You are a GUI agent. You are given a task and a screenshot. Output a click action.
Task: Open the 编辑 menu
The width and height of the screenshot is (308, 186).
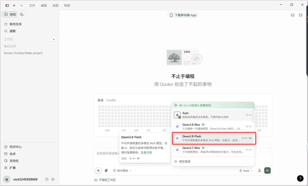tap(44, 5)
